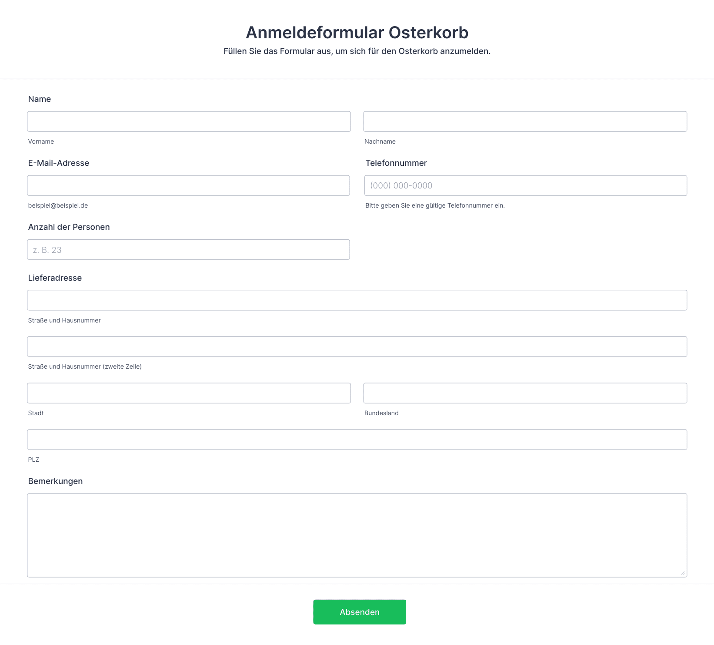
Task: Click the E-Mail-Adresse heading label
Action: (x=59, y=163)
